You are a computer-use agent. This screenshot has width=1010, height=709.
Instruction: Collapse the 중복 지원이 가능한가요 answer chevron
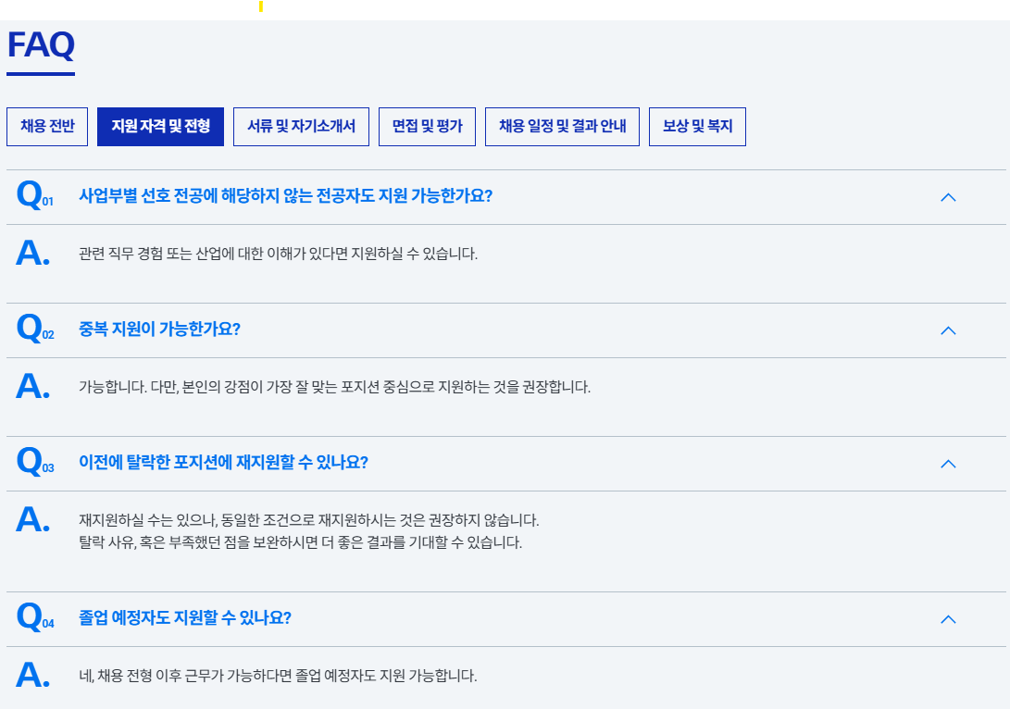pyautogui.click(x=948, y=331)
